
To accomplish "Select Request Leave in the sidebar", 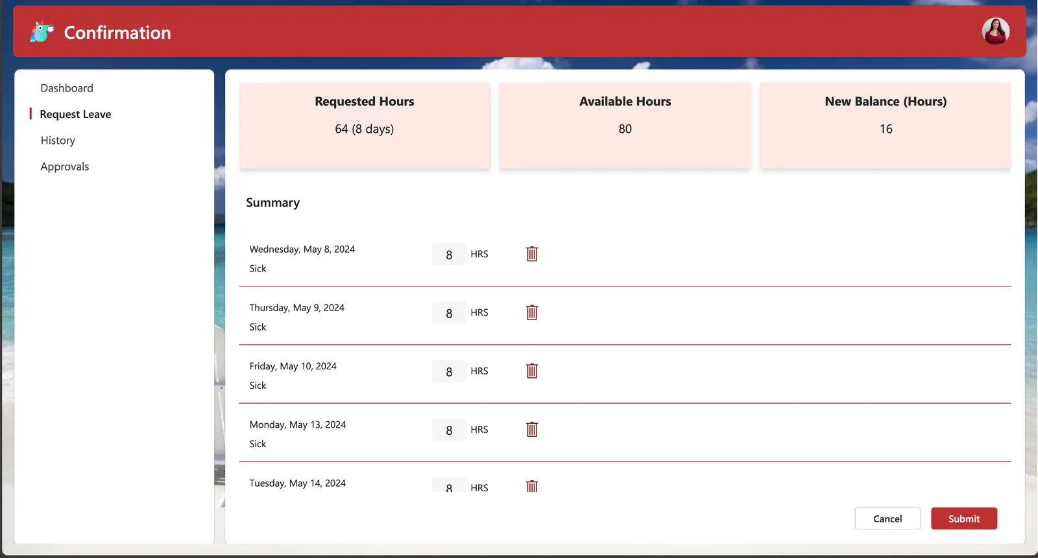I will point(75,114).
